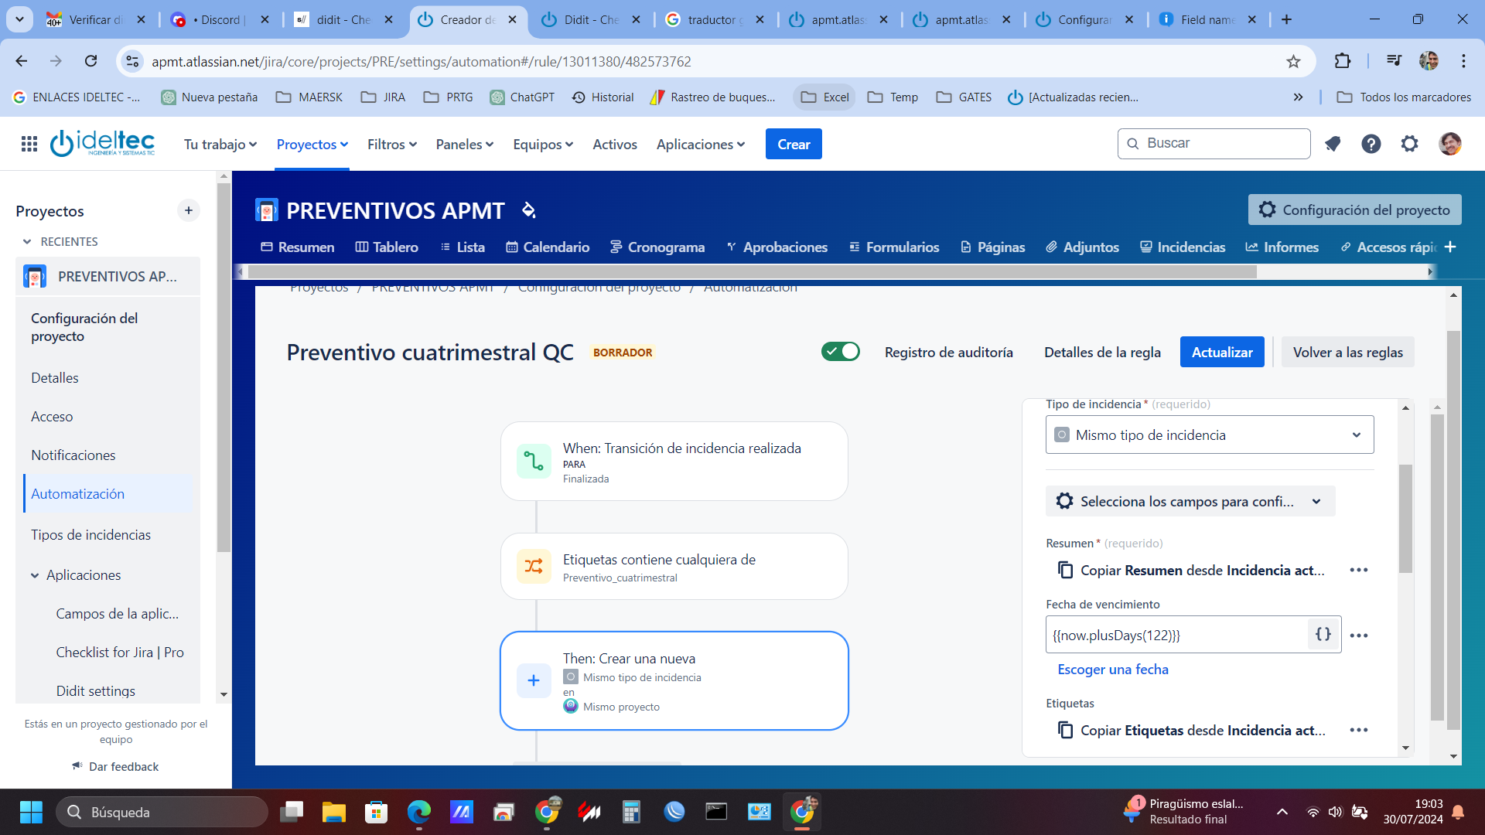Collapse the RECIENTES section
The image size is (1485, 835).
pyautogui.click(x=27, y=242)
